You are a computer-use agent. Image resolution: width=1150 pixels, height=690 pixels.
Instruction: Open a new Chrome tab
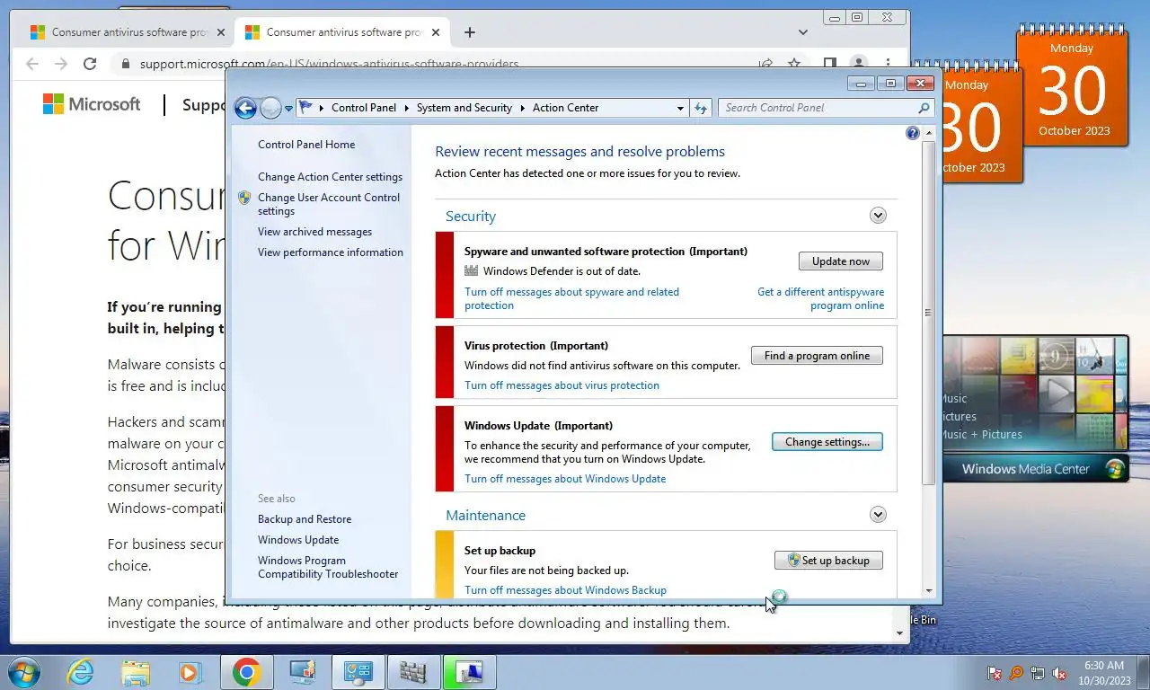point(469,32)
